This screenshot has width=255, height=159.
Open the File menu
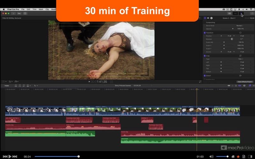click(23, 10)
